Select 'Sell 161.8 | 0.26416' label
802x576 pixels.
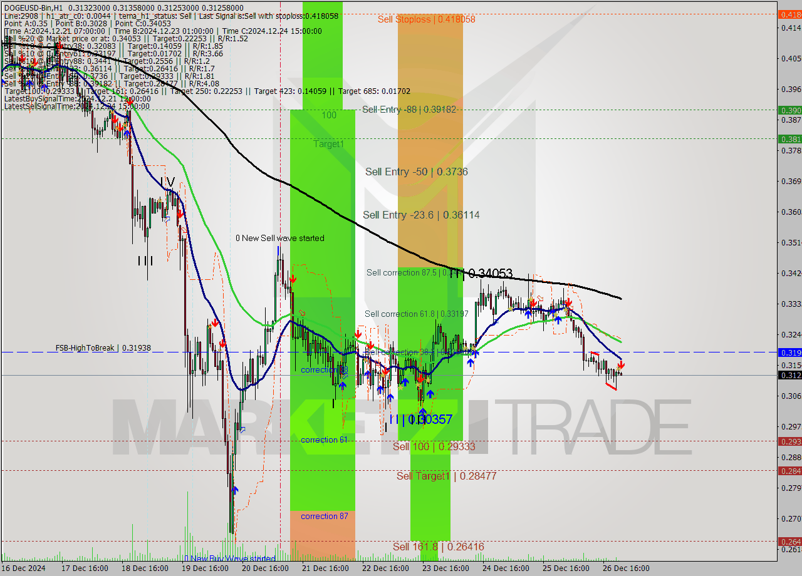coord(438,547)
